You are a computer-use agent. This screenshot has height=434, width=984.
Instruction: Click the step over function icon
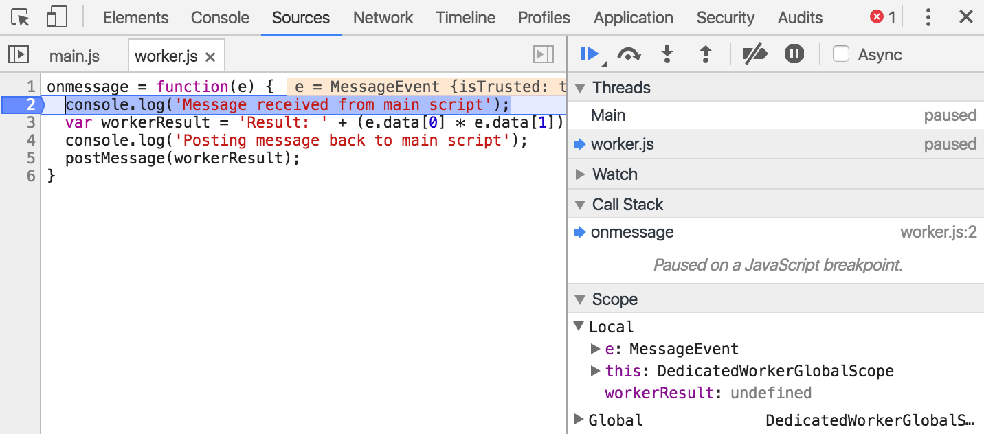click(x=629, y=54)
